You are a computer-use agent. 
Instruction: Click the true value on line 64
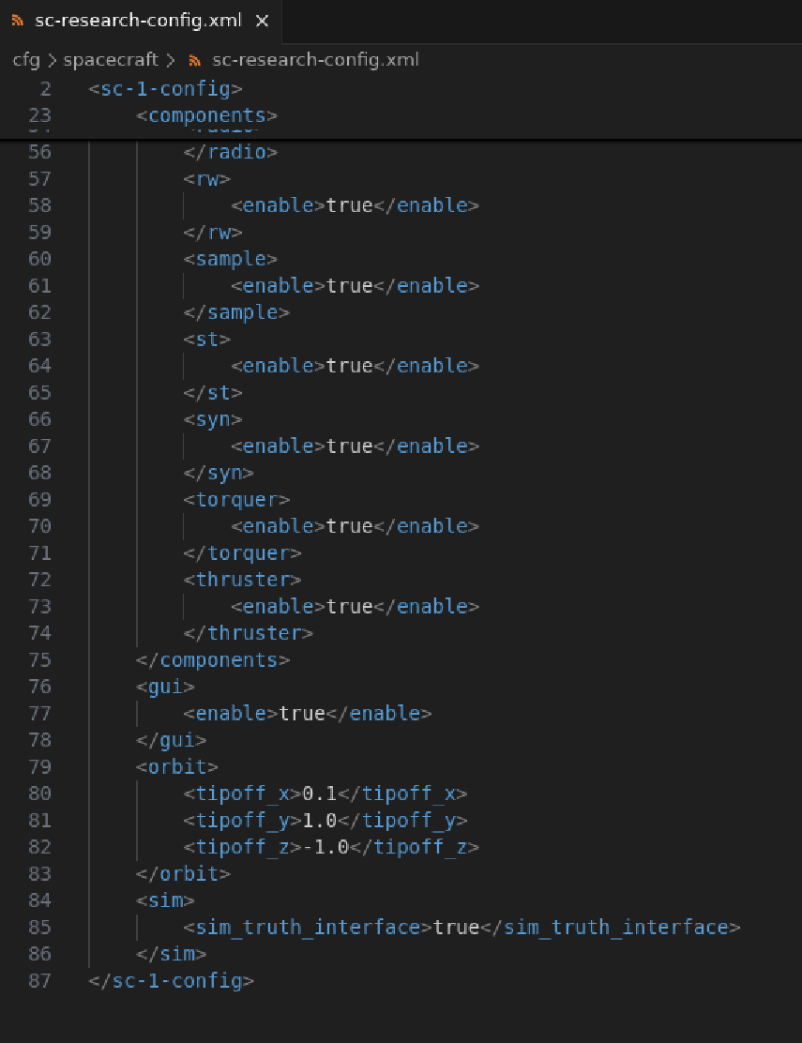349,366
